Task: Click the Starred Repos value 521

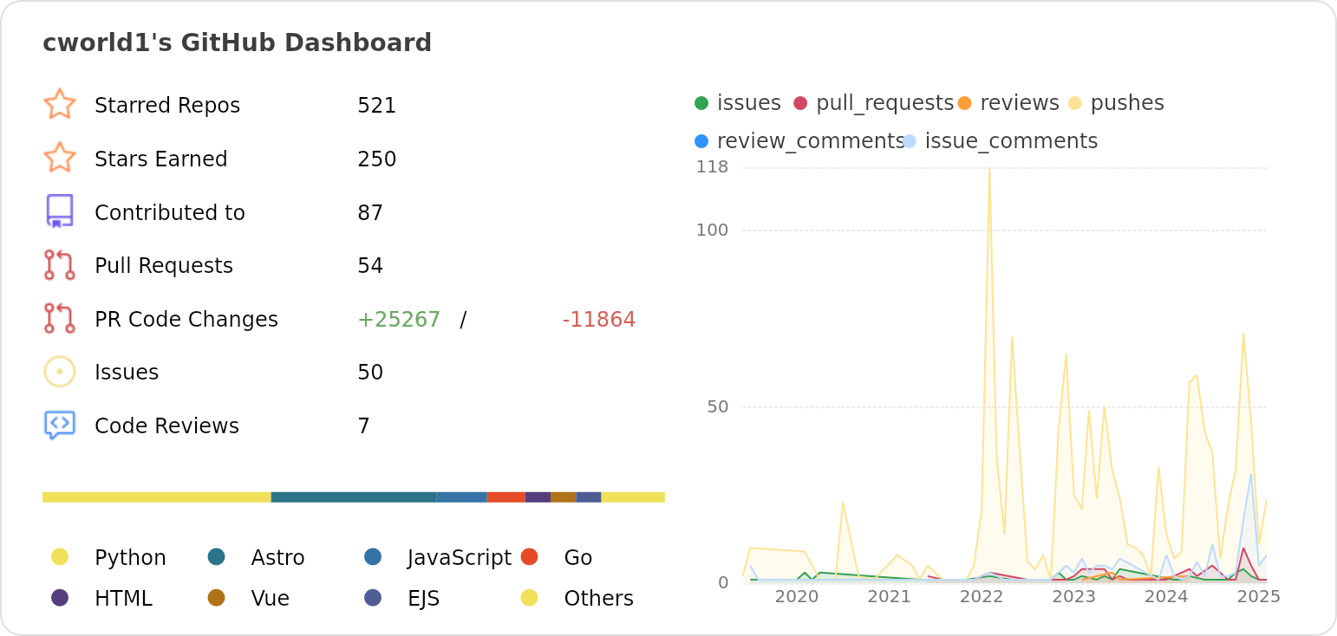Action: [376, 106]
